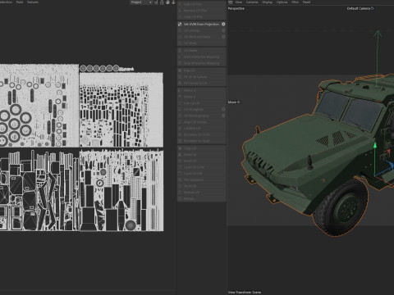
Task: Click the top-right UV tile with small rectangles
Action: (121, 110)
